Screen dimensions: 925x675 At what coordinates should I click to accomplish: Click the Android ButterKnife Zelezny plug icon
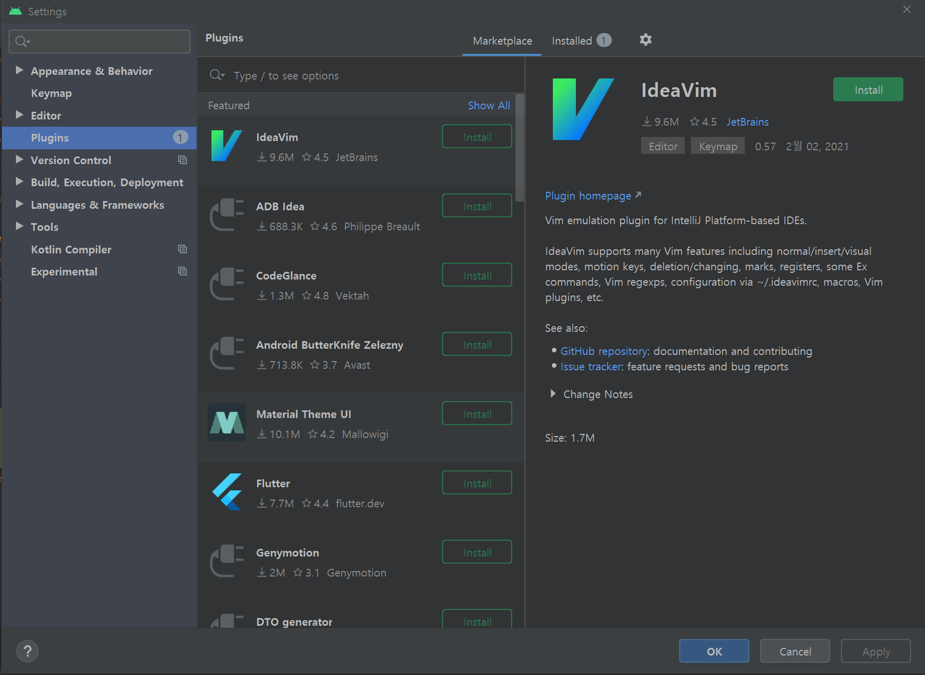pos(226,353)
